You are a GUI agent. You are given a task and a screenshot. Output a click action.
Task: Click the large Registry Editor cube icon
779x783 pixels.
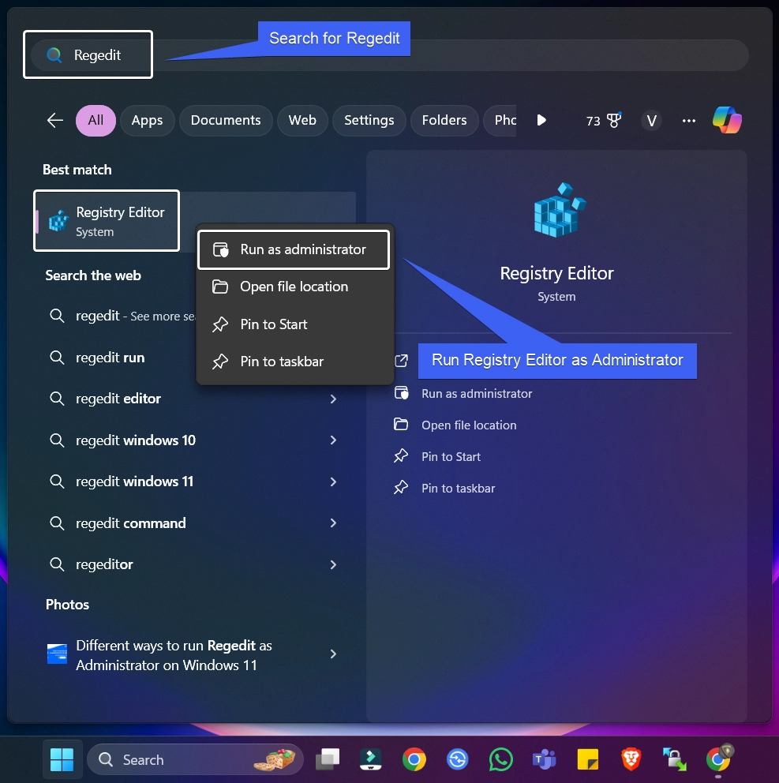coord(560,210)
